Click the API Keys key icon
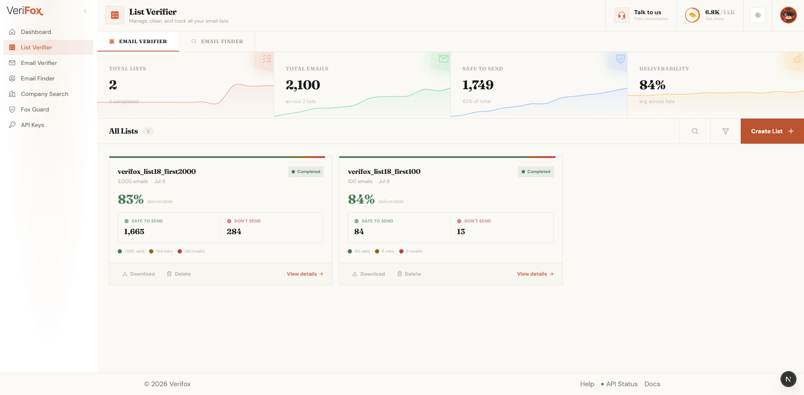Screen dimensions: 804x395 pos(12,125)
